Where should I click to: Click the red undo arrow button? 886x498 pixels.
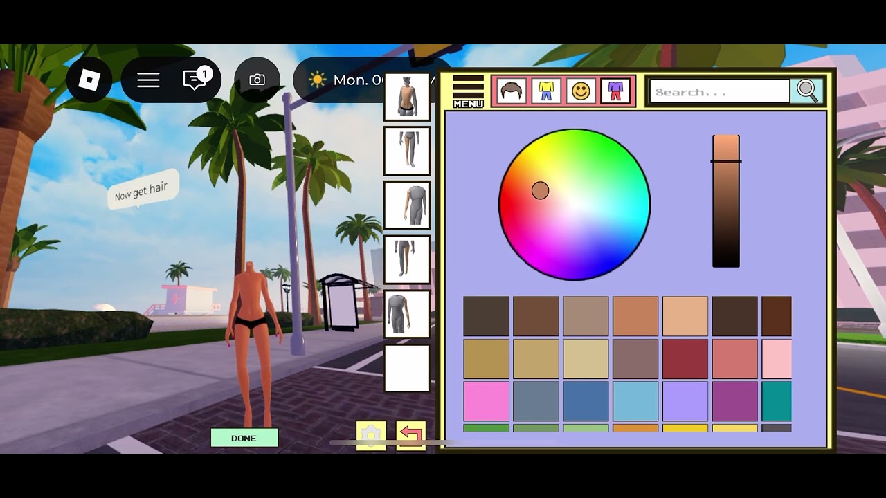[x=411, y=435]
